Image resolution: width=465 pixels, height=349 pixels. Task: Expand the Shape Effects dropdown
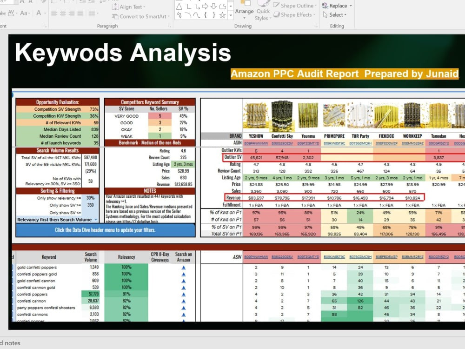[x=314, y=14]
